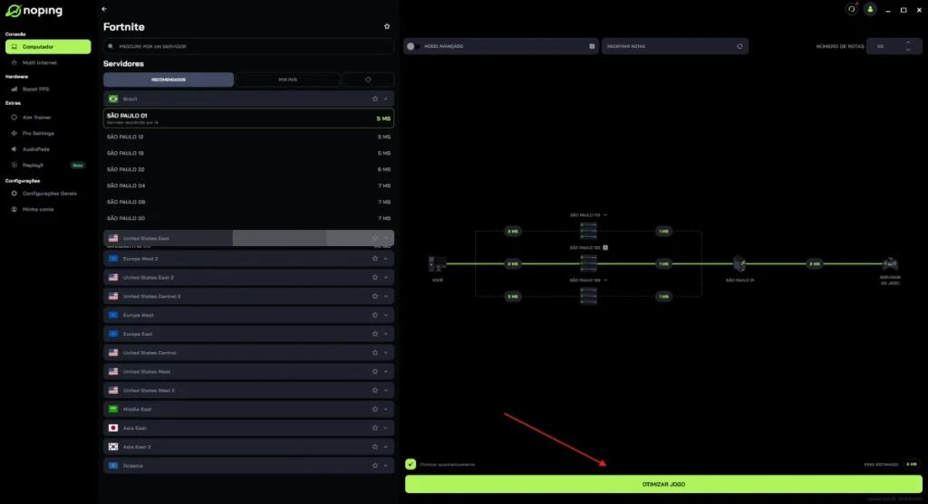Star the United States West region
928x504 pixels.
click(374, 372)
